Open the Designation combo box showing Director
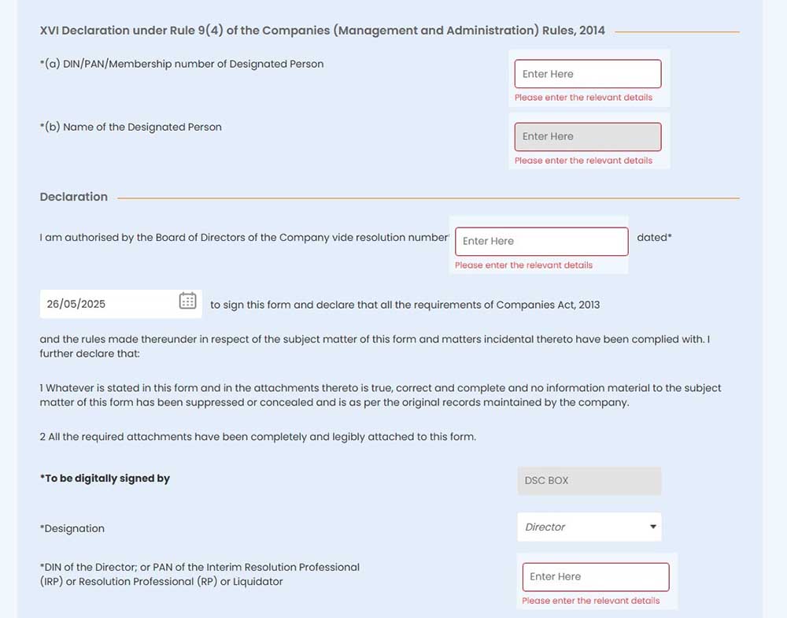787x618 pixels. tap(582, 527)
